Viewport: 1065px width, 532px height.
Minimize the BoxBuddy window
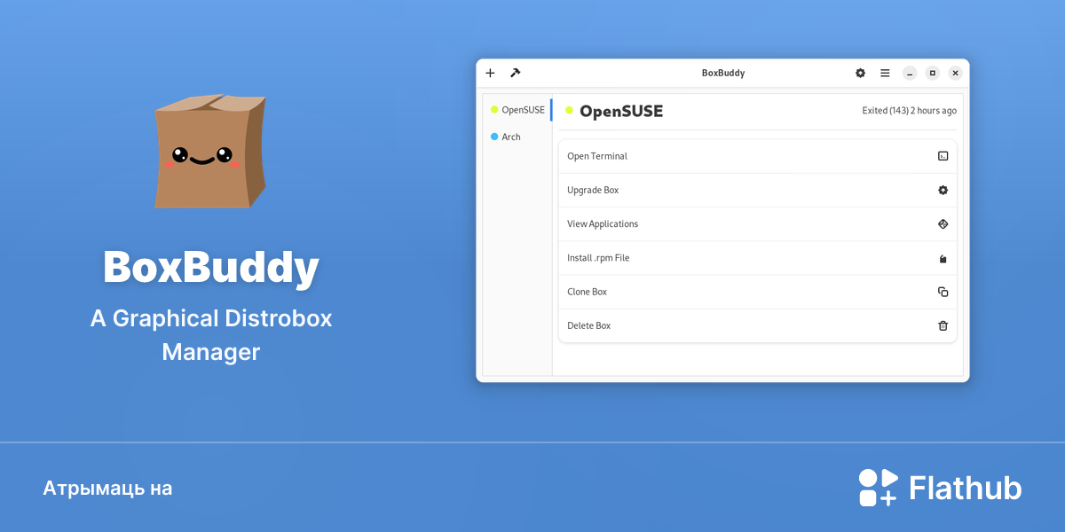[x=910, y=73]
